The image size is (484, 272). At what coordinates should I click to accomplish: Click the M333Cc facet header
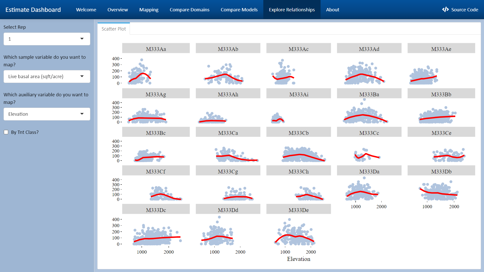369,132
